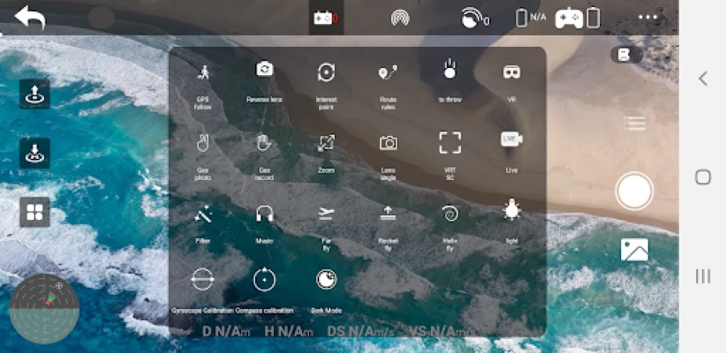
Task: Open the Zoom control
Action: click(x=326, y=143)
